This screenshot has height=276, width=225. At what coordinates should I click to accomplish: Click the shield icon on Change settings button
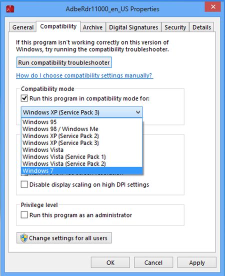click(x=24, y=238)
